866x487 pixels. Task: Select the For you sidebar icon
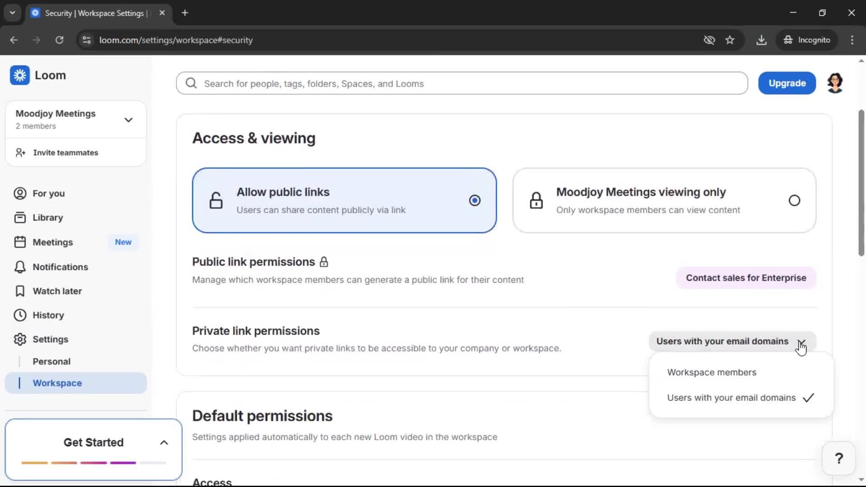[19, 193]
